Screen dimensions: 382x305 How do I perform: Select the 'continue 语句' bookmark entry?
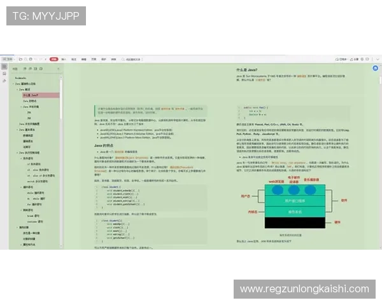(36, 220)
